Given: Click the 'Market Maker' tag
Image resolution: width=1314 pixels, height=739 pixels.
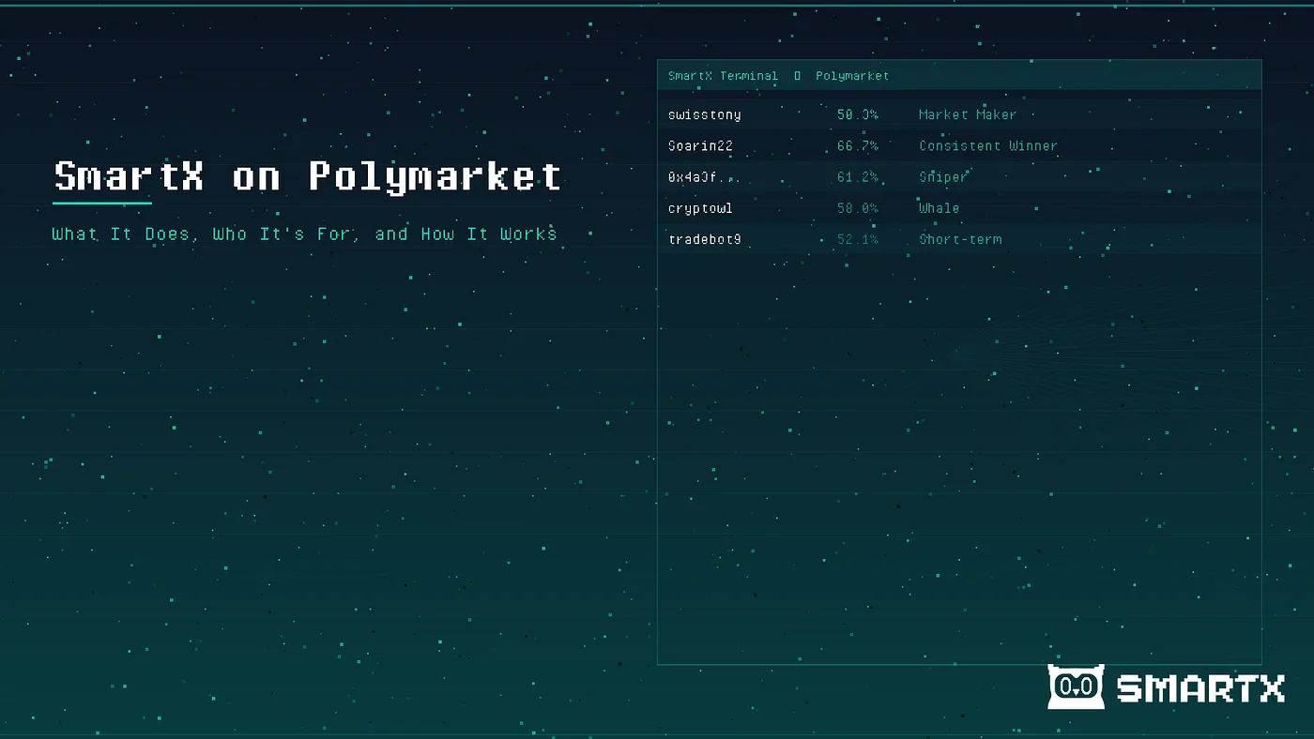Looking at the screenshot, I should 968,114.
